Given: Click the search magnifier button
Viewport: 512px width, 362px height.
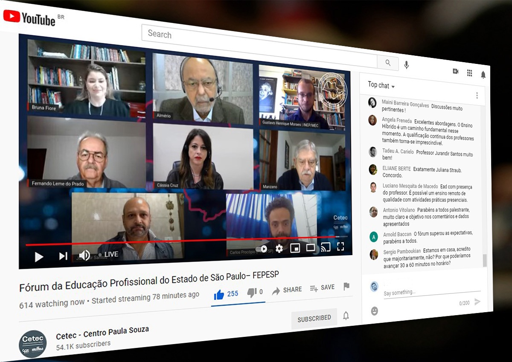Looking at the screenshot, I should coord(388,63).
